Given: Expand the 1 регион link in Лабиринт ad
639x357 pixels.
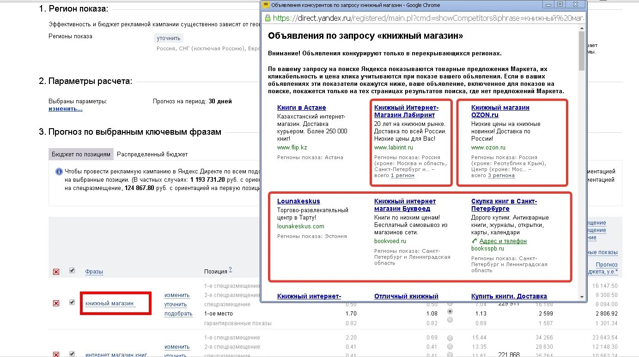Looking at the screenshot, I should point(402,176).
